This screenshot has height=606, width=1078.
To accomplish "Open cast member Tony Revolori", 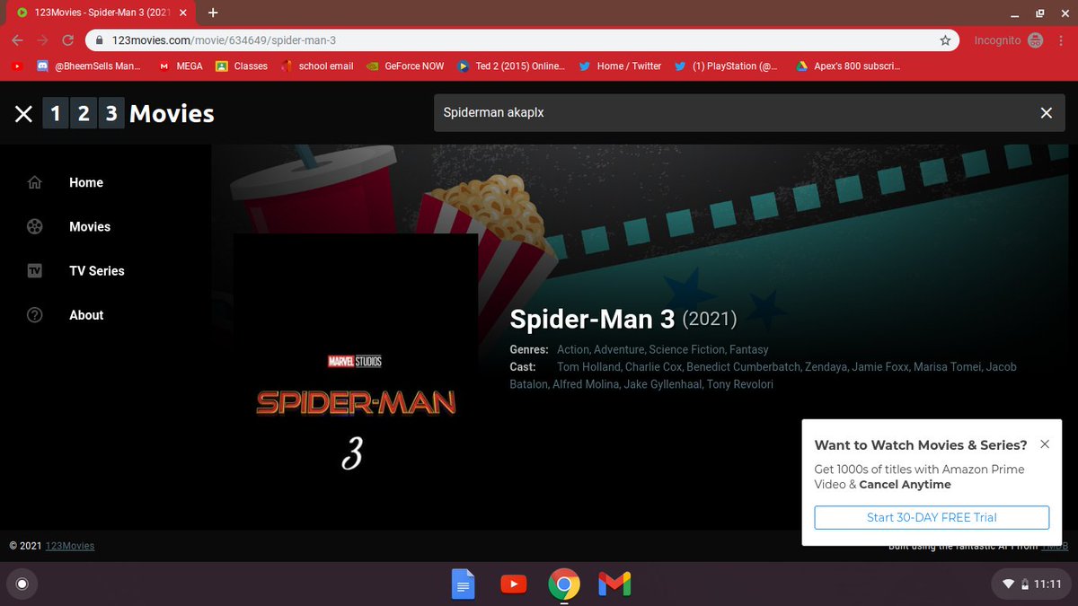I will click(739, 384).
